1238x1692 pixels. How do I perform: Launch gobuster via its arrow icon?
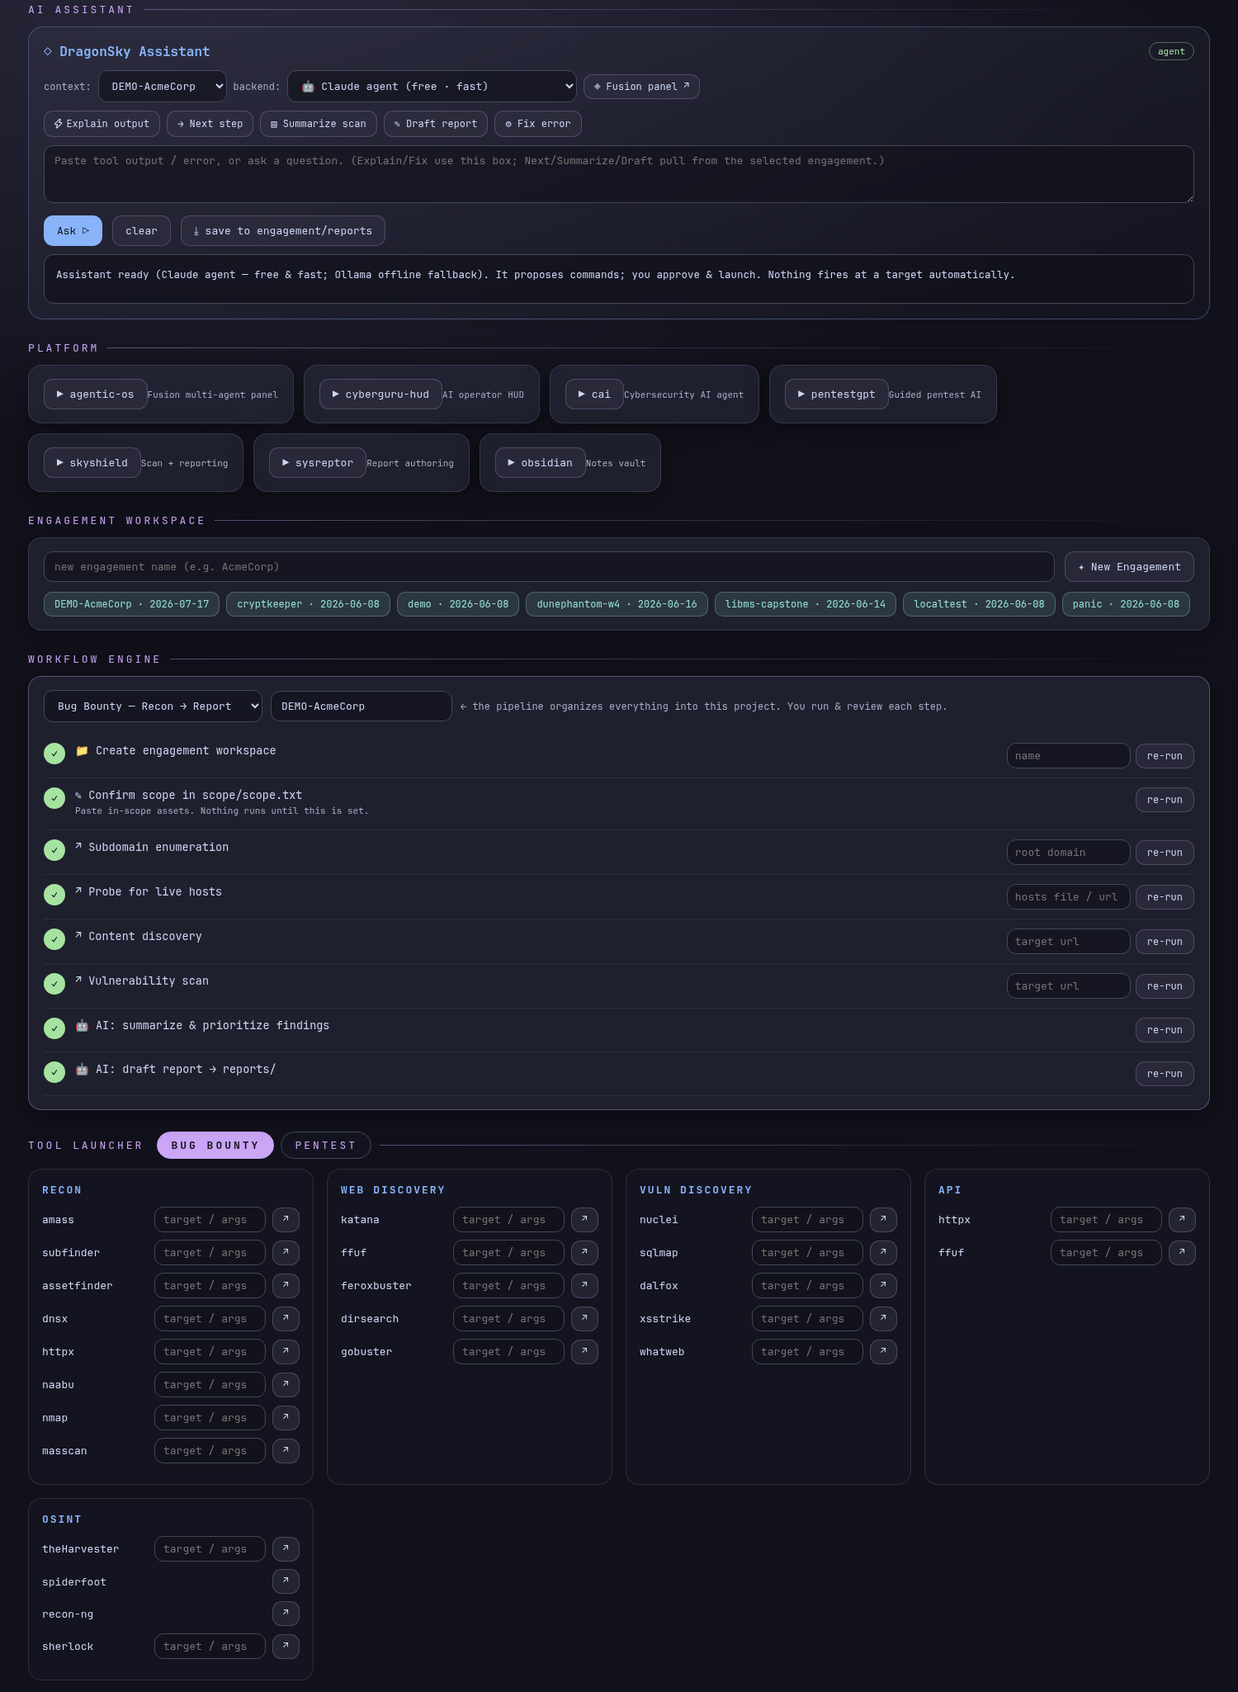point(584,1351)
